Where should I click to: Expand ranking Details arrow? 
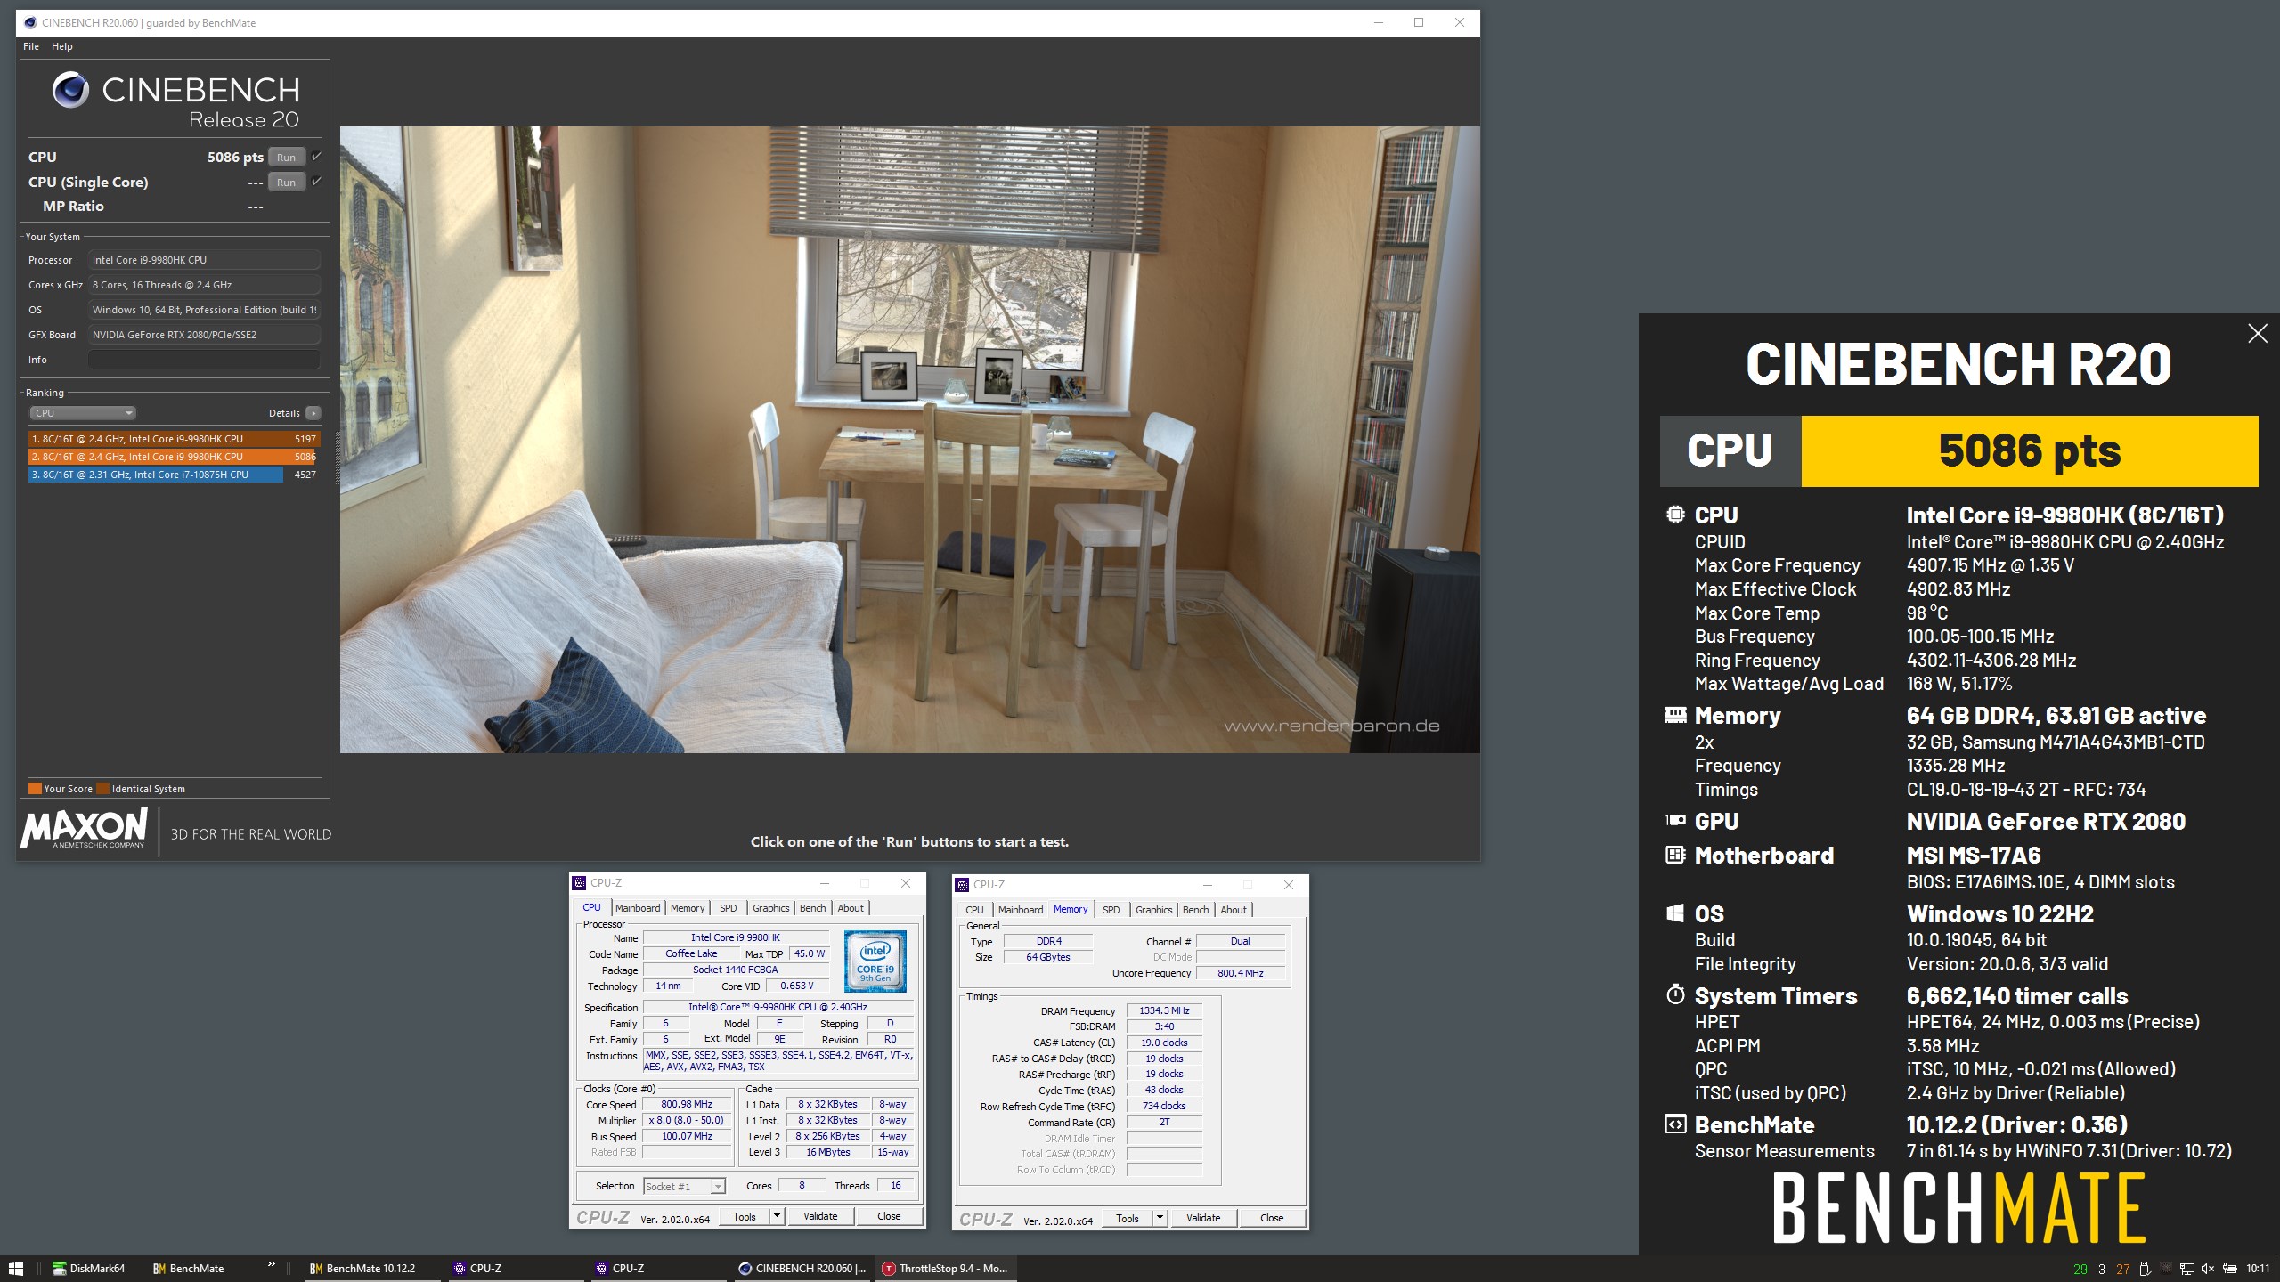click(313, 413)
